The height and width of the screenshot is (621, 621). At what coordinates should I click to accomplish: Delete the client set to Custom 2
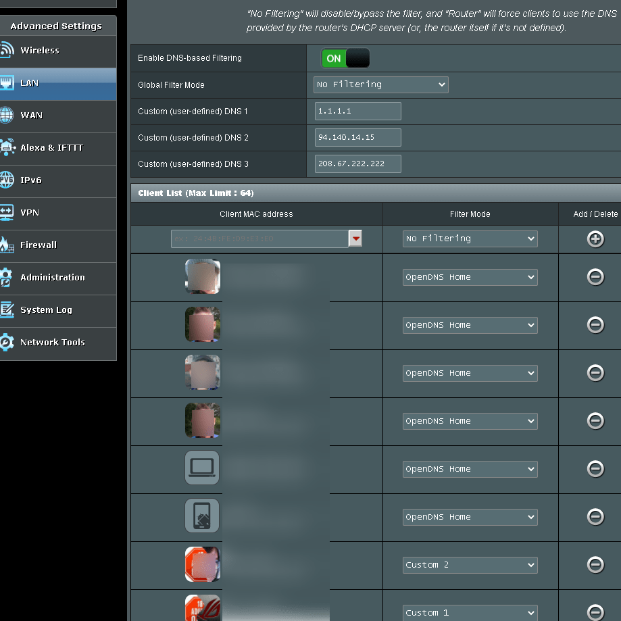pos(595,565)
